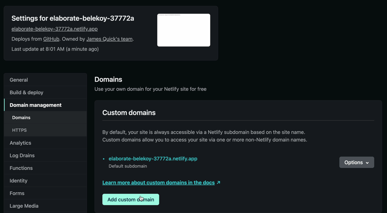This screenshot has width=387, height=213.
Task: Click the Use your own domain subtitle text
Action: coord(150,89)
